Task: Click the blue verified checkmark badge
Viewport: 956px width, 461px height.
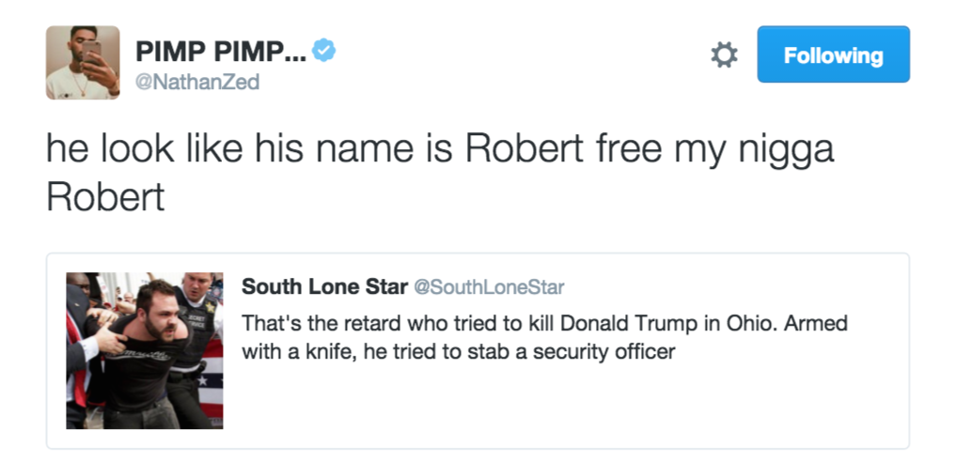Action: (323, 50)
